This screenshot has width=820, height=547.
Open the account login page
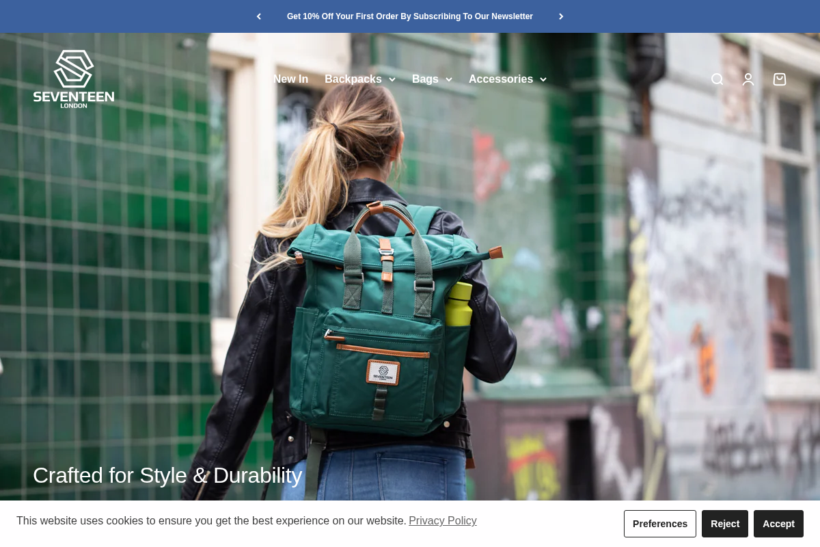tap(748, 79)
